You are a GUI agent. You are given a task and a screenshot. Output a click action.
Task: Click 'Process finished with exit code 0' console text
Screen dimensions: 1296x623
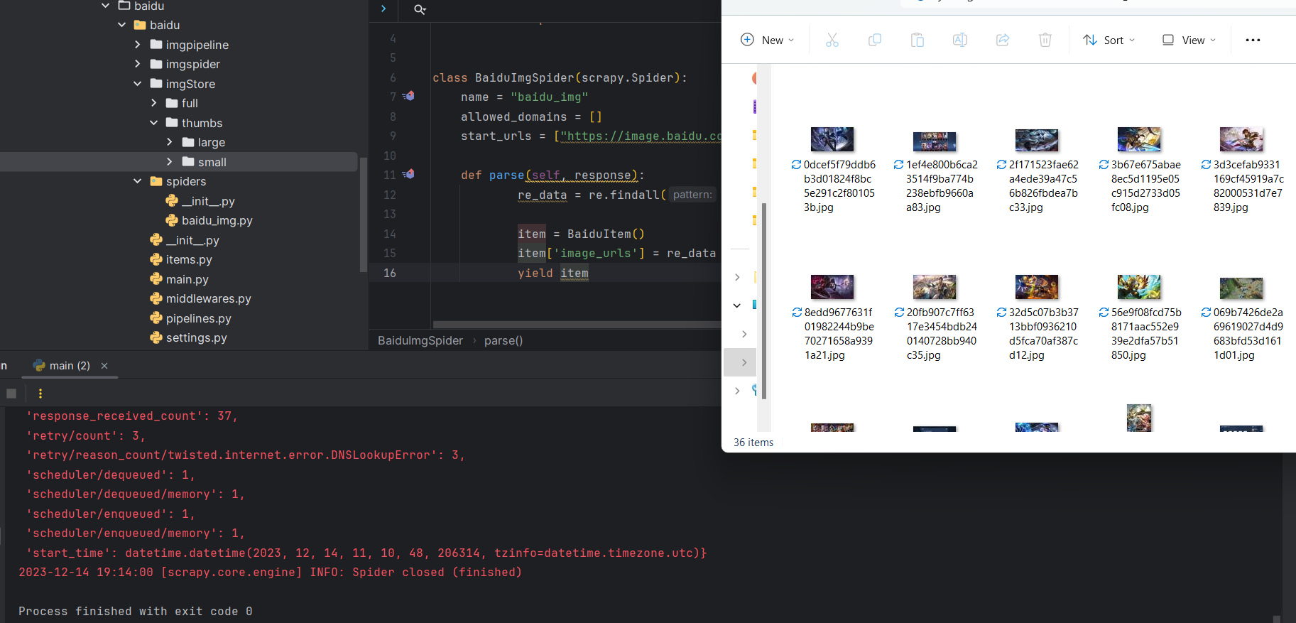[136, 612]
